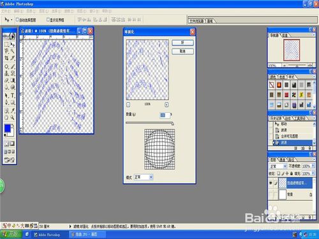Select the Move tool in toolbox
Screen dimensions: 319x239
(13, 45)
